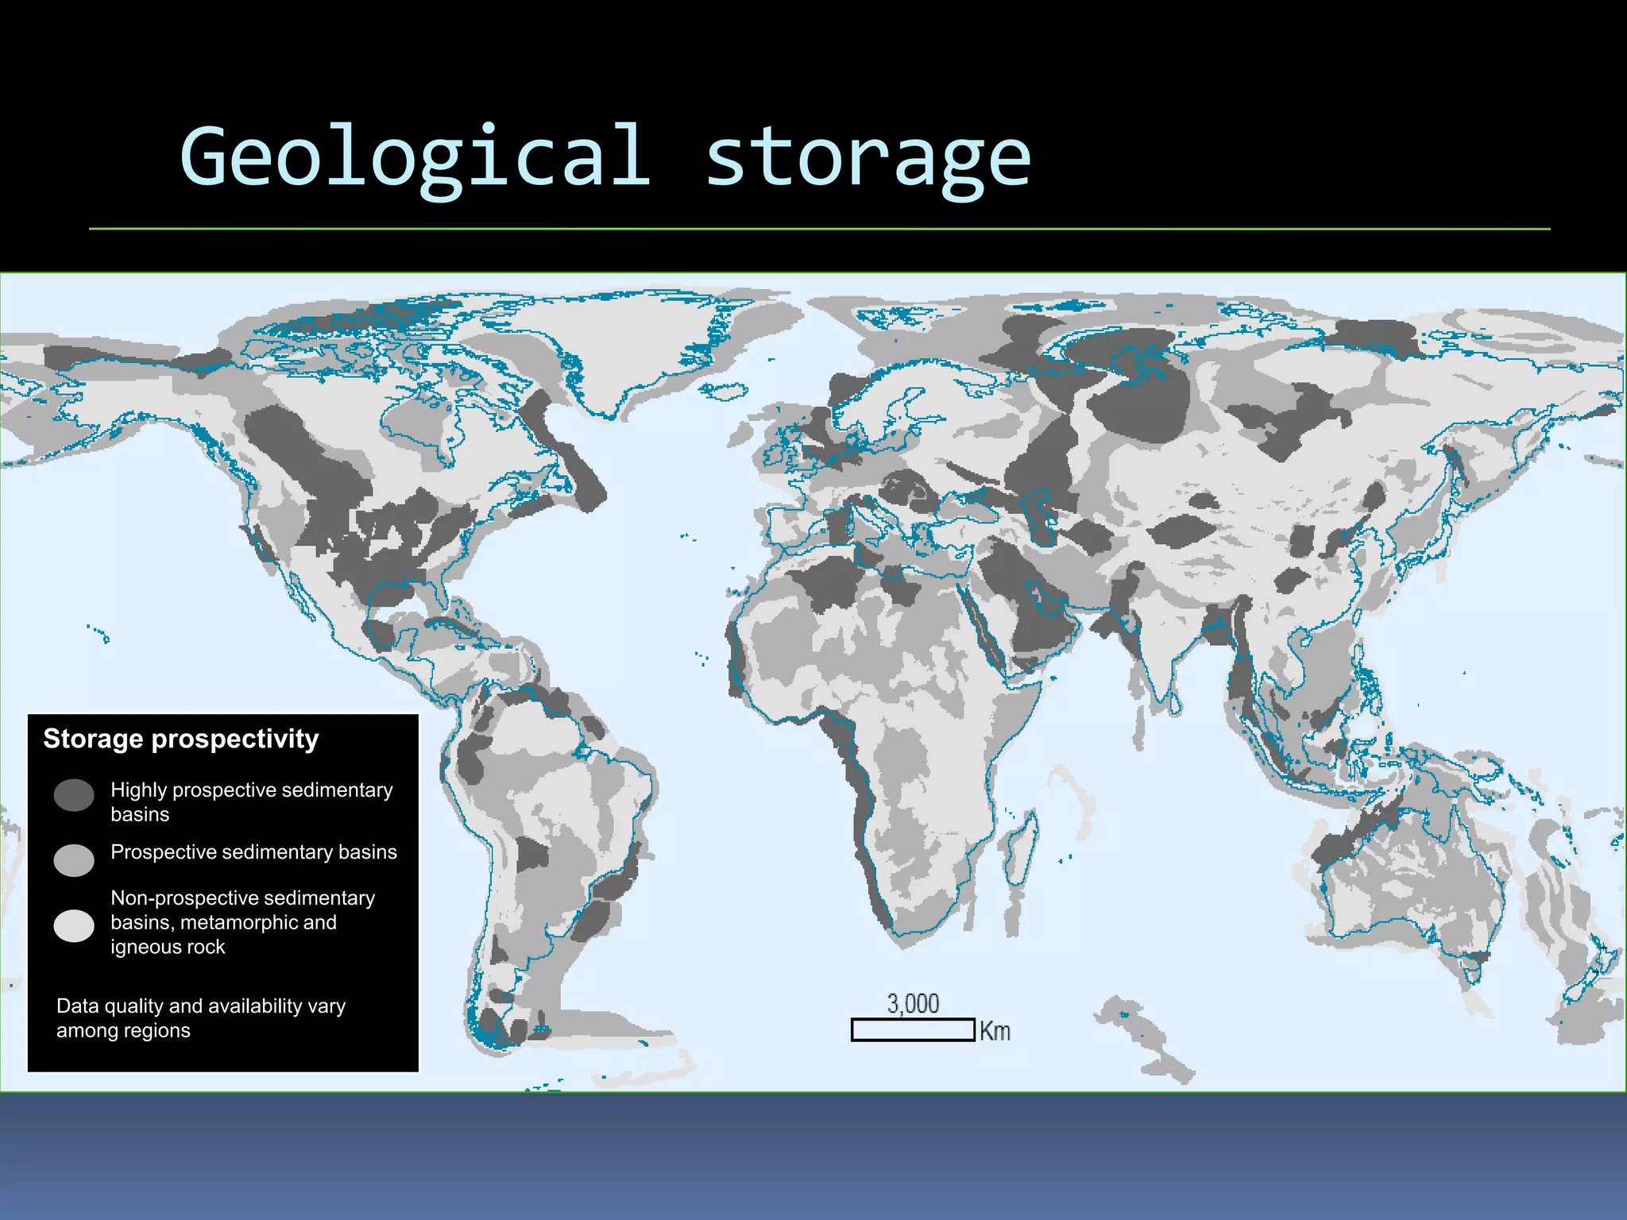
Task: Click the Prospective sedimentary basins label
Action: click(253, 852)
